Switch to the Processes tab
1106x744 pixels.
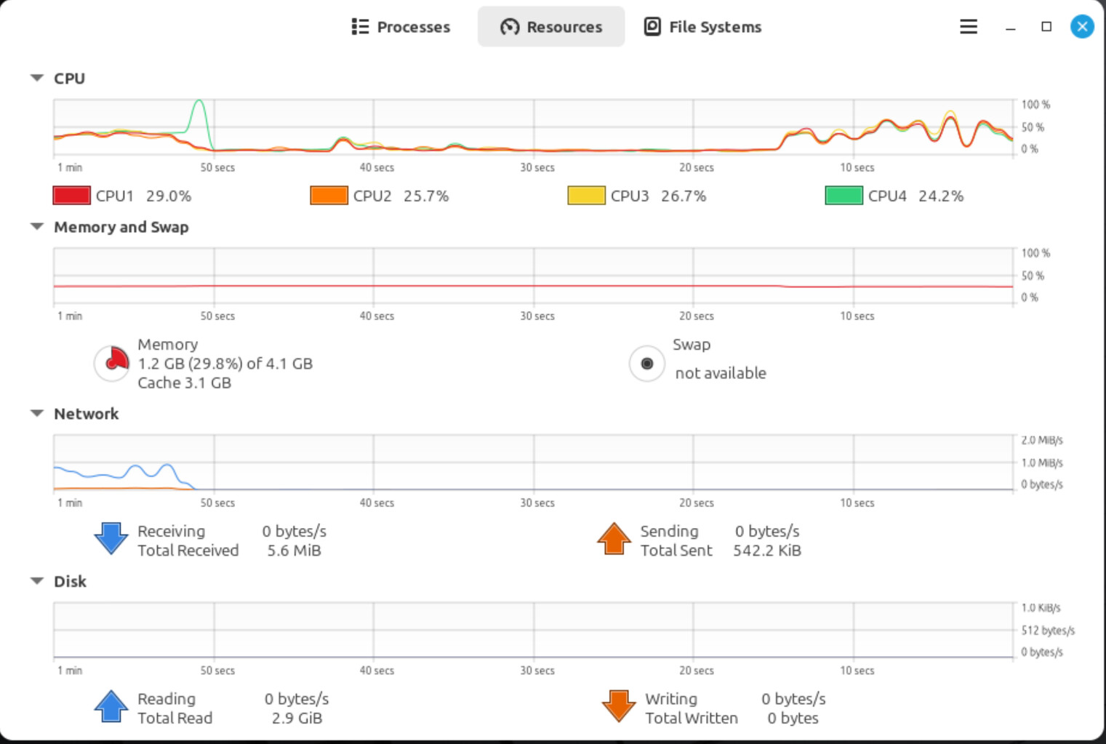pos(401,27)
